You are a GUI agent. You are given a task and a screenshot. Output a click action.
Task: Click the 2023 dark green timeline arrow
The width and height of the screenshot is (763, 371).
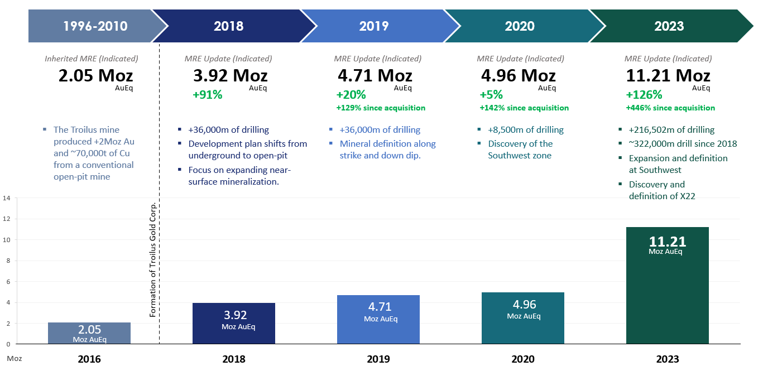coord(668,26)
